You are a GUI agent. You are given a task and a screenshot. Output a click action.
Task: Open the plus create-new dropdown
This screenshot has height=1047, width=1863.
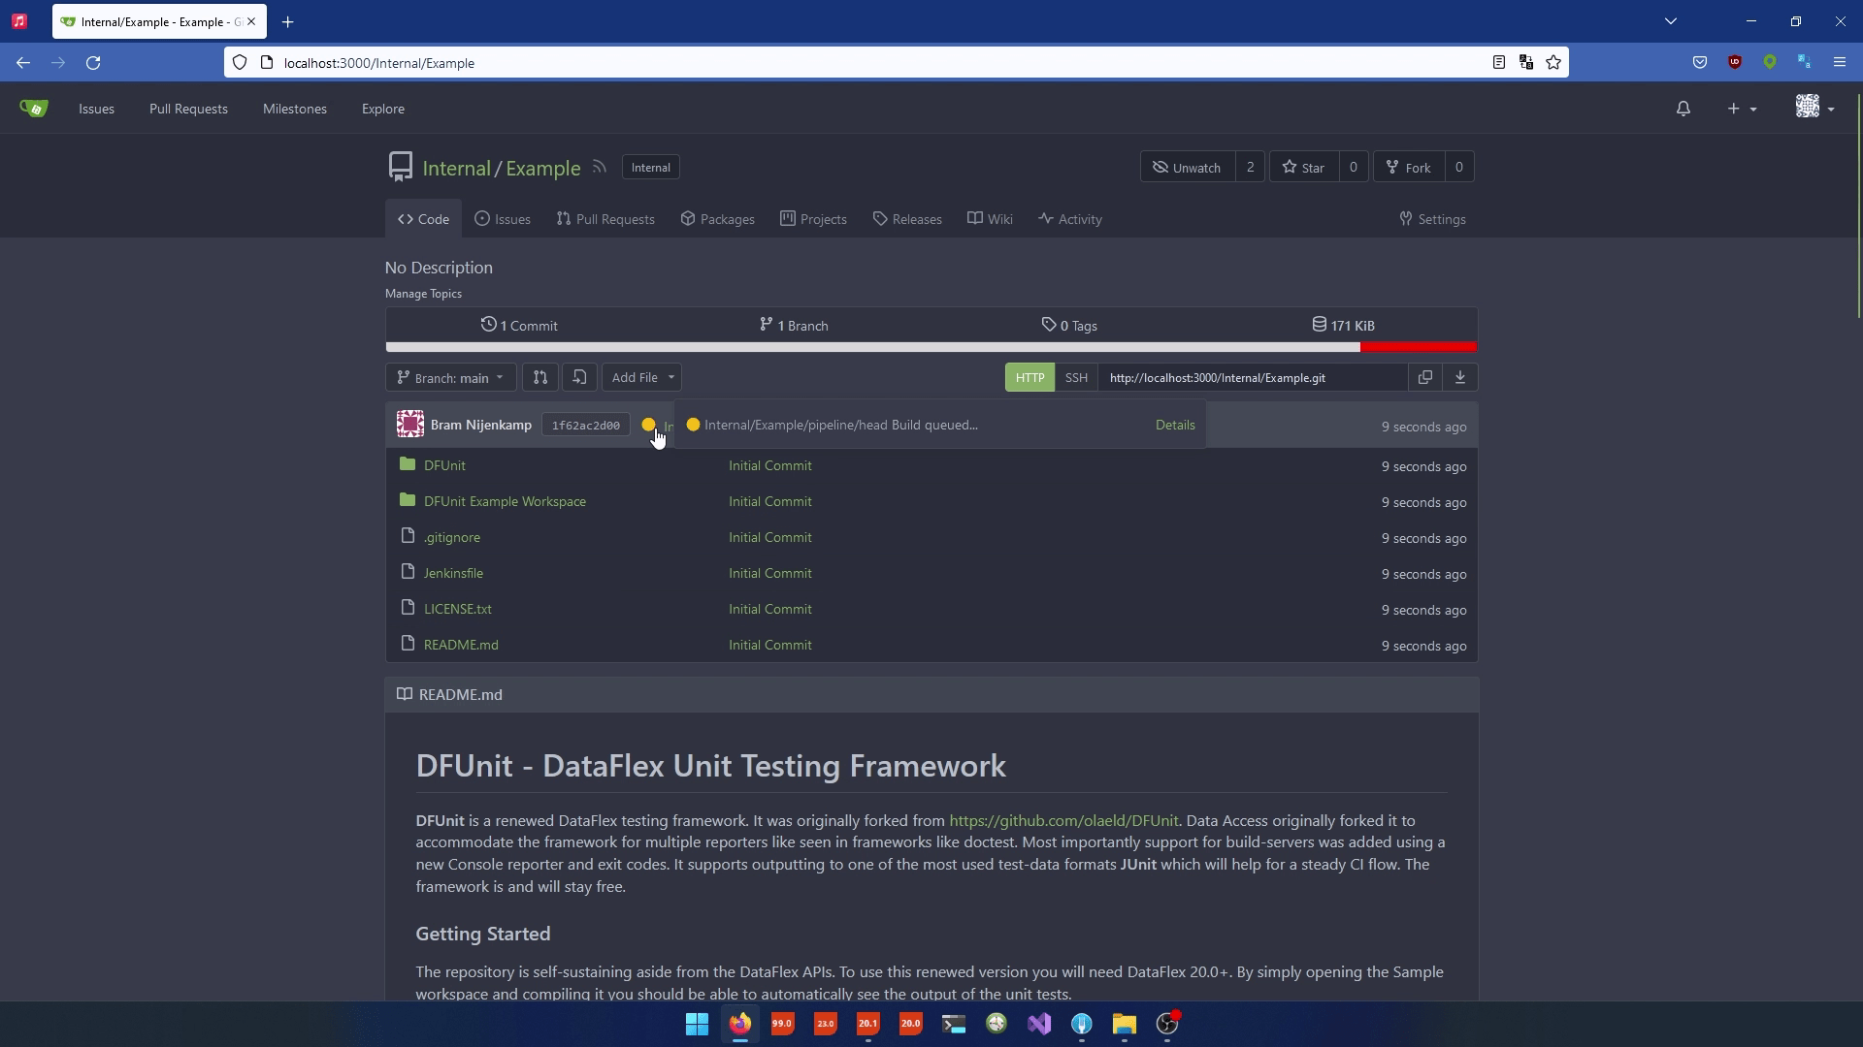point(1742,109)
